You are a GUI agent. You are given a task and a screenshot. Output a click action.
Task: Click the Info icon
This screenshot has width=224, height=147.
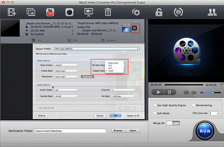pyautogui.click(x=33, y=40)
